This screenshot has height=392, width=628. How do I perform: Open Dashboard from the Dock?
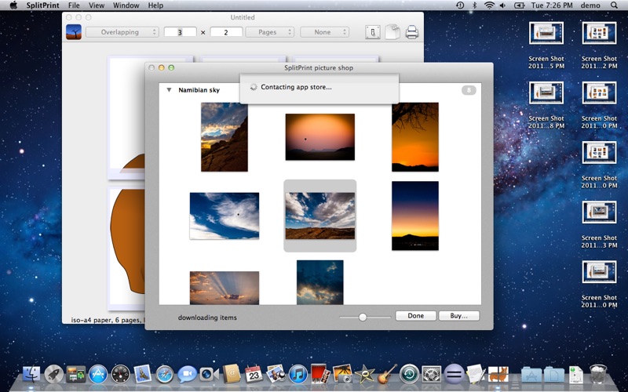(x=121, y=375)
